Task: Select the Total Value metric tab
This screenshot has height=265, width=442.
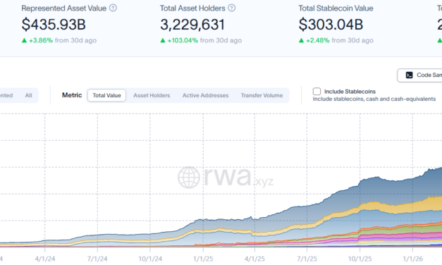Action: click(106, 95)
